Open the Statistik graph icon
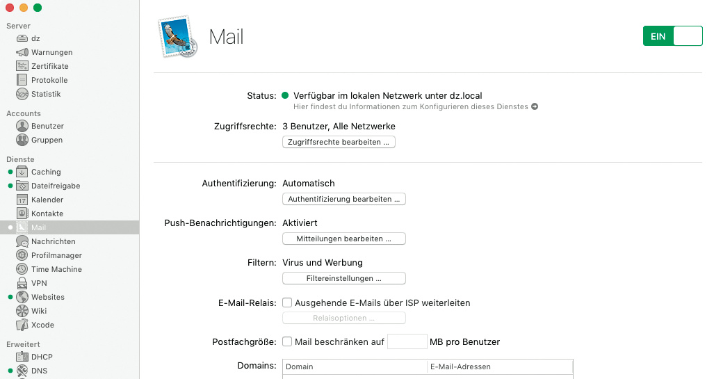This screenshot has width=714, height=379. coord(22,94)
